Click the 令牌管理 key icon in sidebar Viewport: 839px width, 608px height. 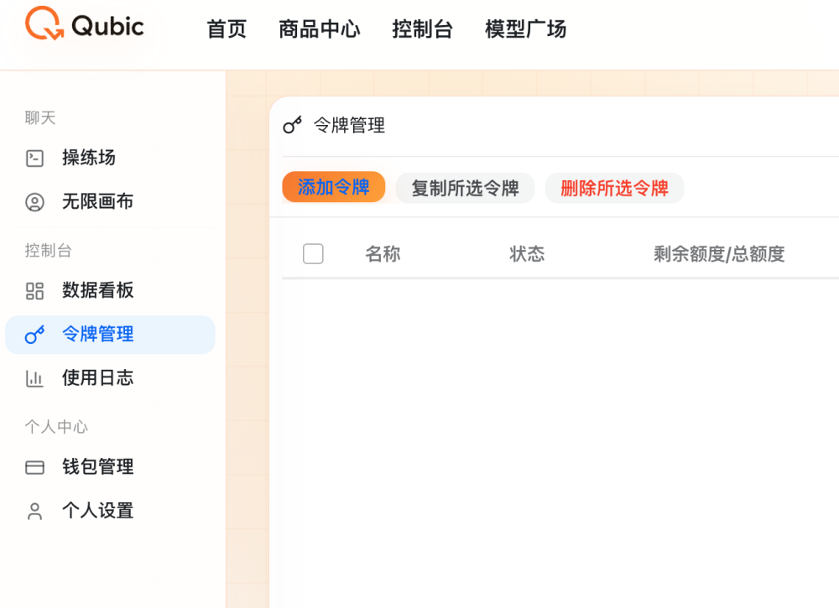pyautogui.click(x=34, y=335)
